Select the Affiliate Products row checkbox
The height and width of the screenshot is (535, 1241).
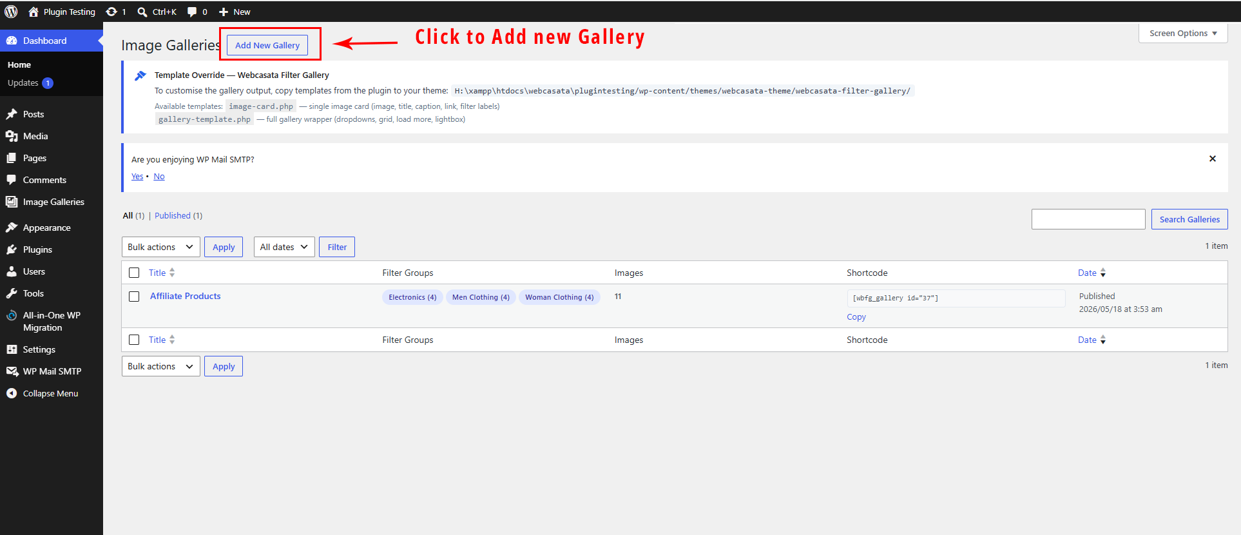tap(134, 297)
